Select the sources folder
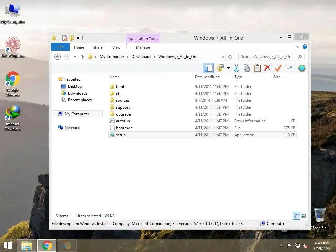 (x=202, y=100)
